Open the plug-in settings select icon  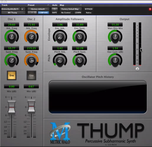(x=35, y=13)
